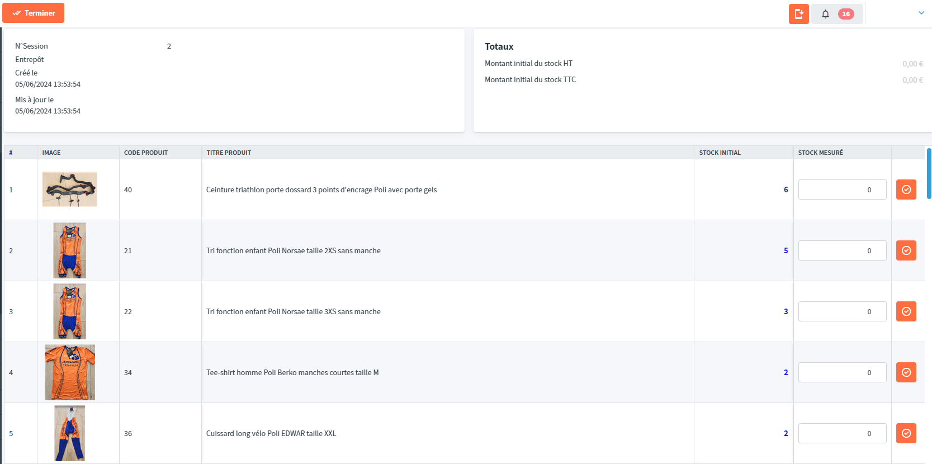
Task: Validate stock for Ceinture triathlon row
Action: coord(906,190)
